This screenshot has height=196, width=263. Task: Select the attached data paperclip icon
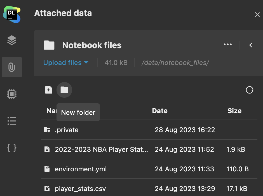click(x=12, y=67)
